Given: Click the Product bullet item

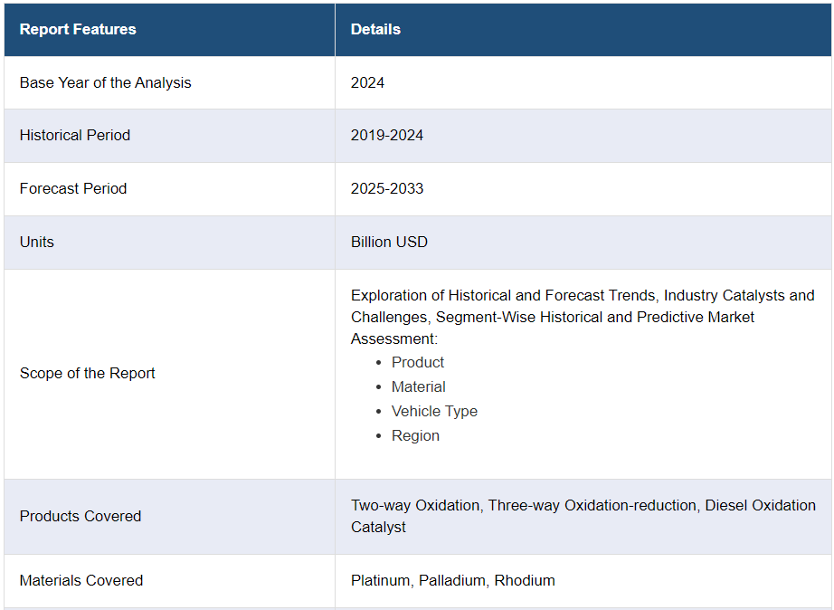Looking at the screenshot, I should tap(418, 362).
